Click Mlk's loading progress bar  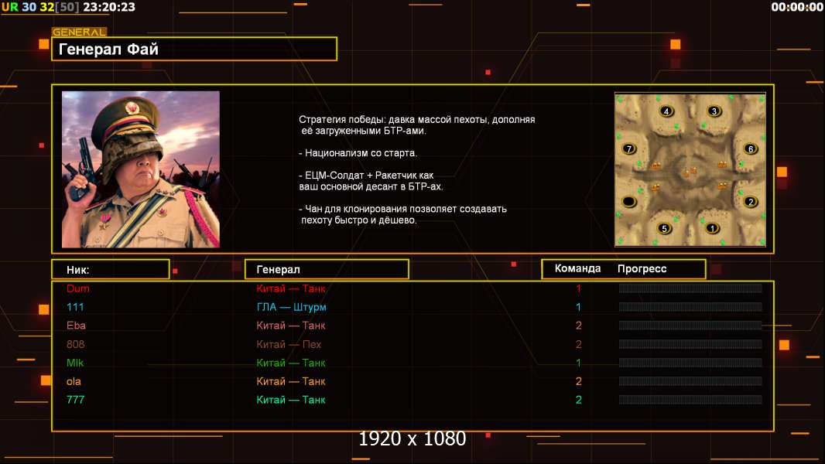tap(690, 362)
